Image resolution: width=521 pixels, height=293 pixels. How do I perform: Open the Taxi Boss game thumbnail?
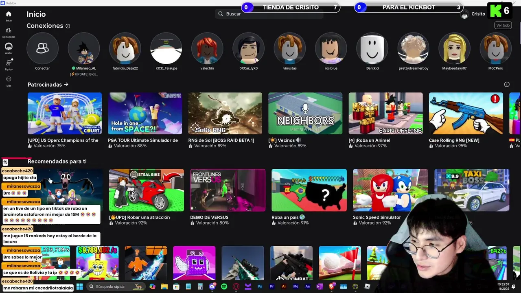[x=472, y=190]
